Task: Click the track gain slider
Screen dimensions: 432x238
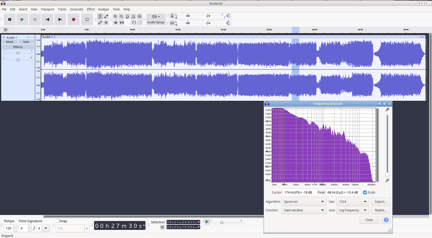Action: [x=18, y=53]
